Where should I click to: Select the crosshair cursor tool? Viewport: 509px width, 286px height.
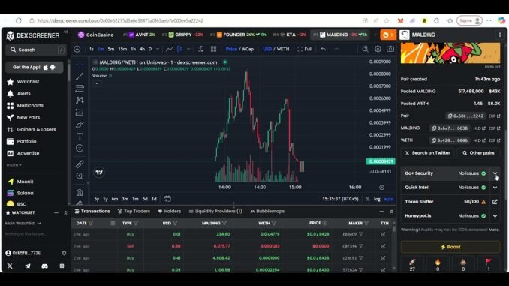(x=80, y=65)
